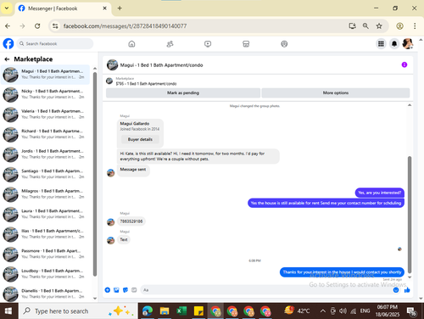Open the account profile picture menu
Screen dimensions: 424x319
(408, 43)
